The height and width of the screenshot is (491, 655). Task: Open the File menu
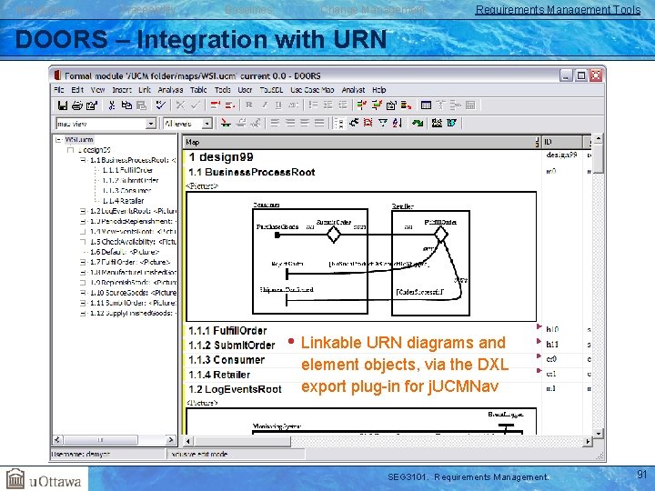59,90
